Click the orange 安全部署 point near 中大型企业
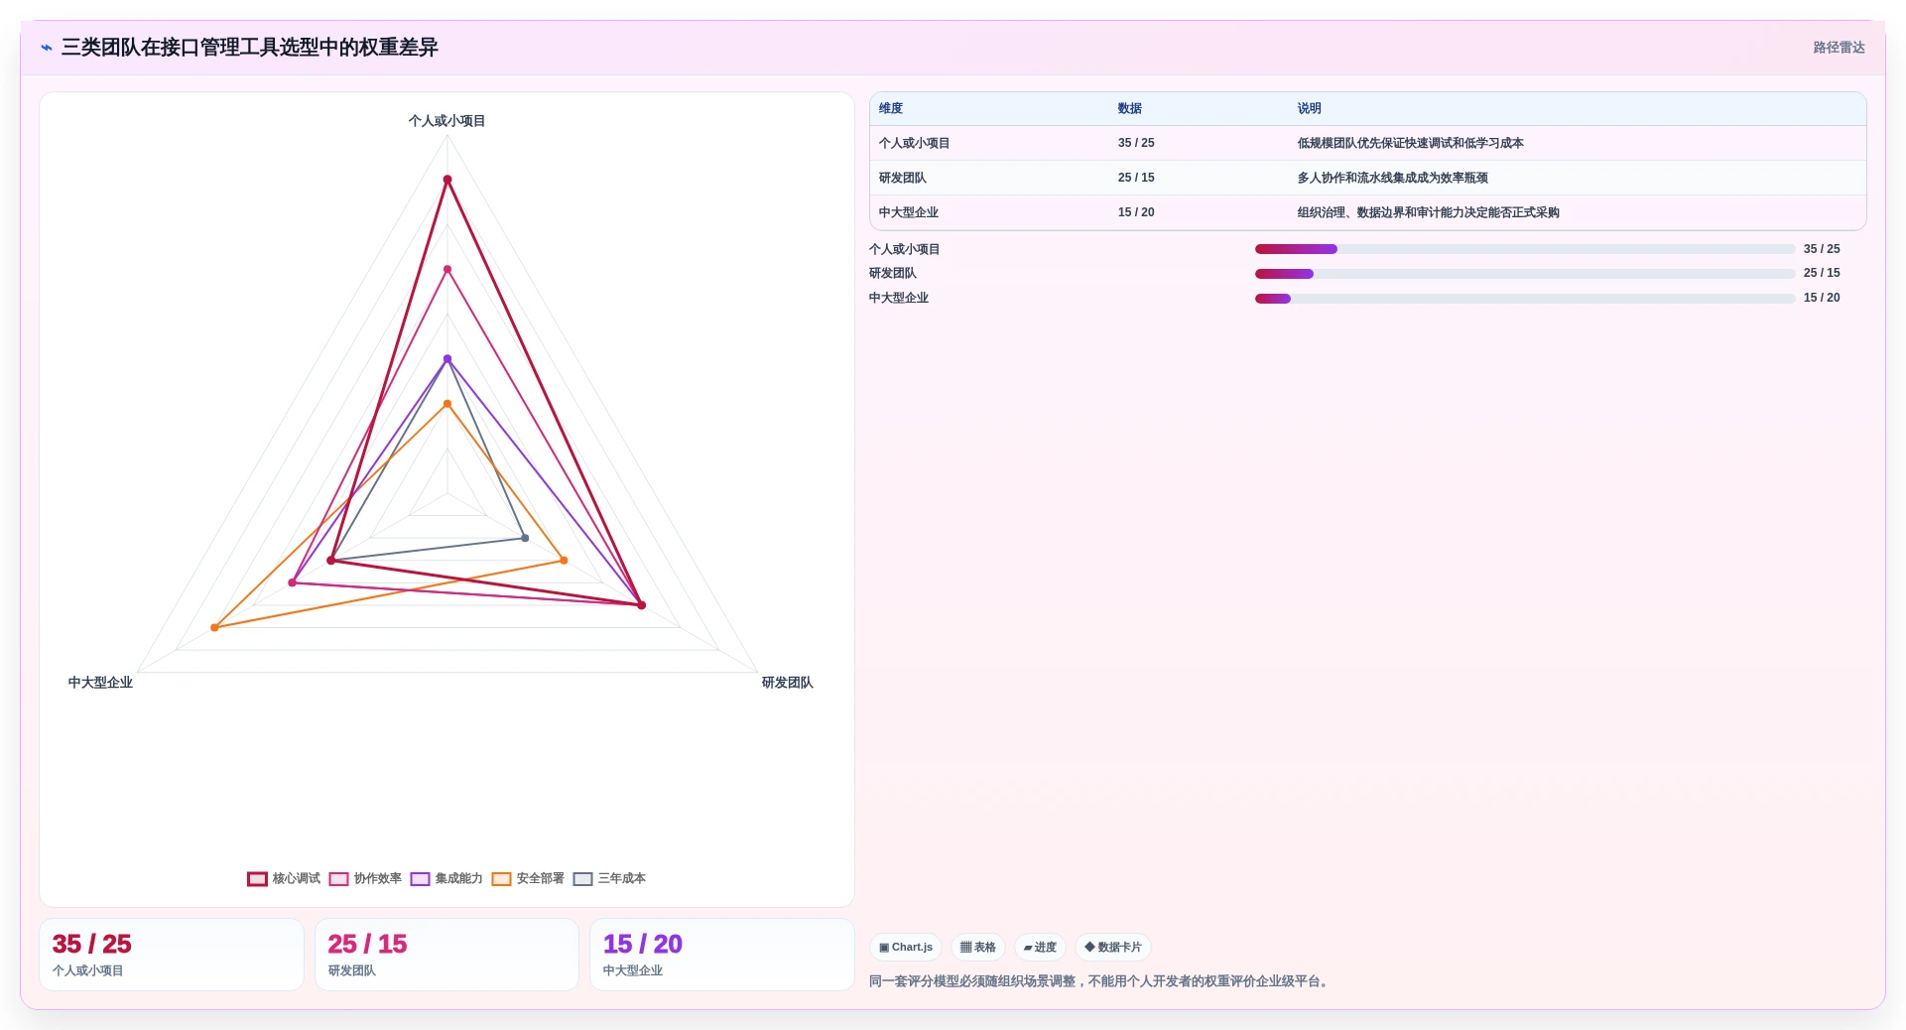The width and height of the screenshot is (1906, 1030). (214, 628)
